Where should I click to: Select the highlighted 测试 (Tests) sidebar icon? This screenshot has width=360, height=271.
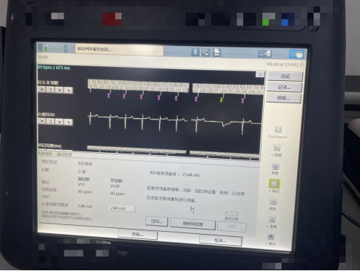pyautogui.click(x=274, y=183)
